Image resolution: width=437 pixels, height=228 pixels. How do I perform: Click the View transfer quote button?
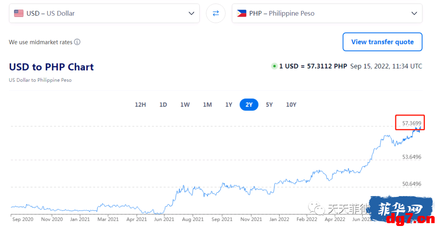pyautogui.click(x=382, y=42)
